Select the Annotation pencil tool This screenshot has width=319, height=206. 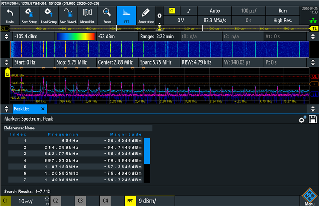pyautogui.click(x=146, y=15)
